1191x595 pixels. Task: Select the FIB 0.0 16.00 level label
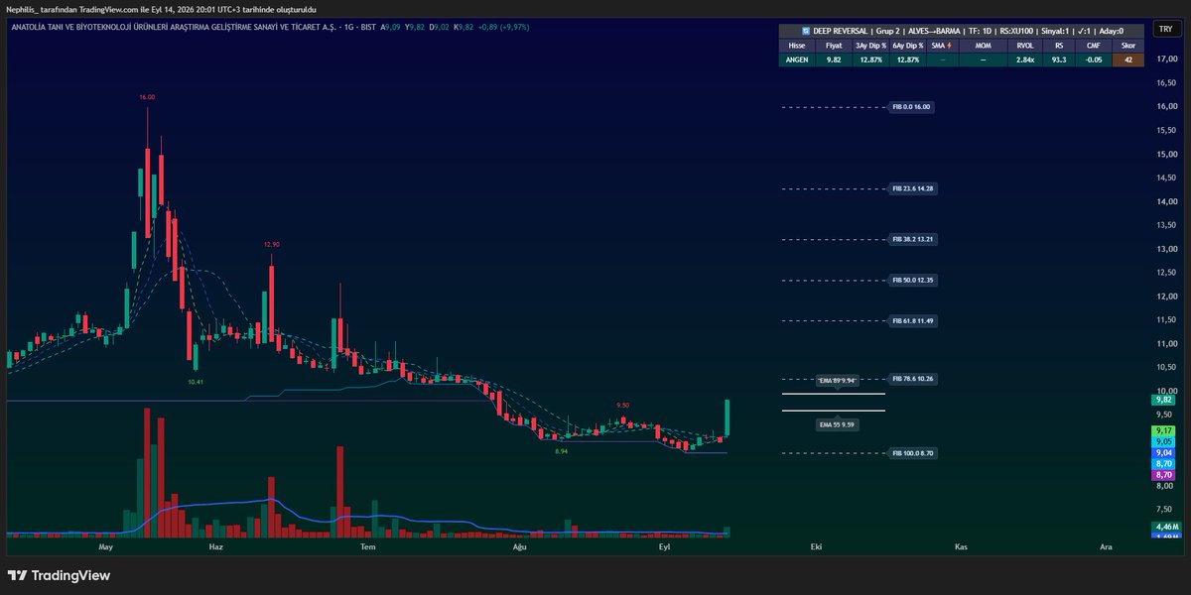pos(911,106)
